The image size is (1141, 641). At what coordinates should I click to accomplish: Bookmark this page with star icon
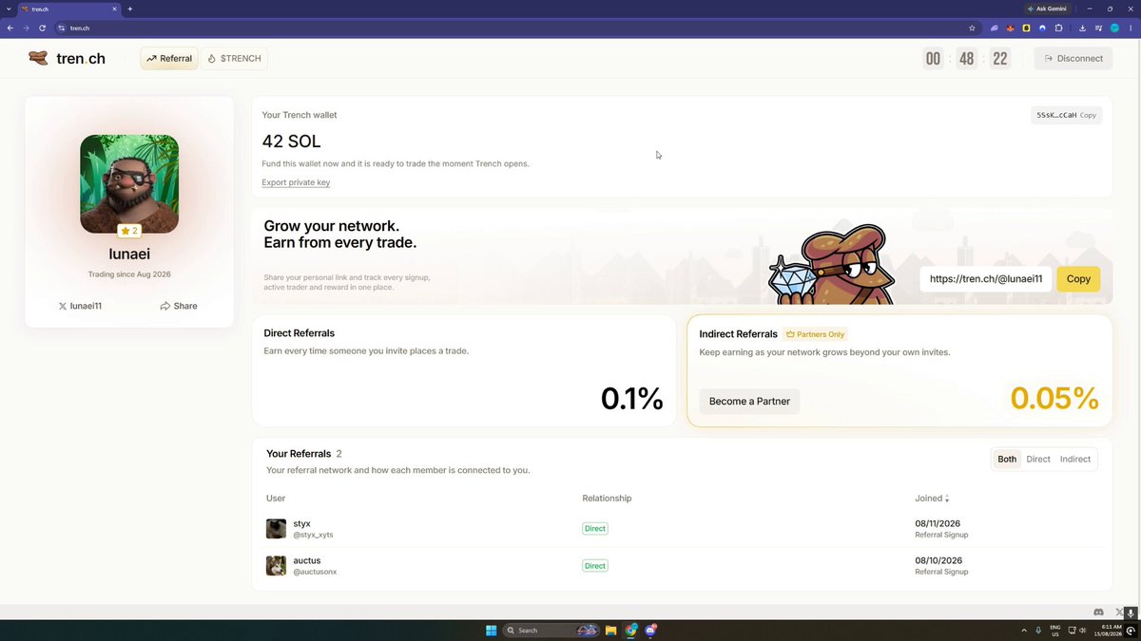[x=972, y=28]
